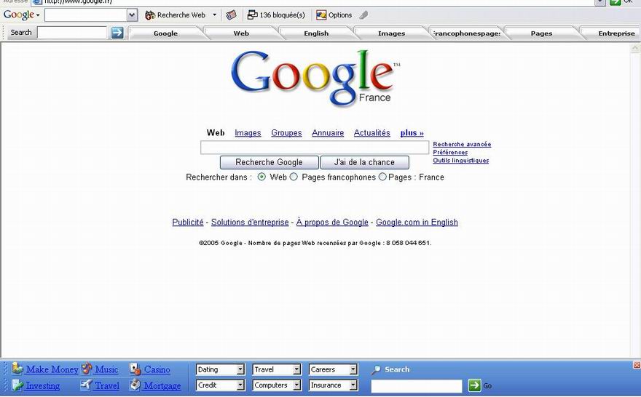Open the Travel link in bottom toolbar
The height and width of the screenshot is (397, 641).
point(107,385)
